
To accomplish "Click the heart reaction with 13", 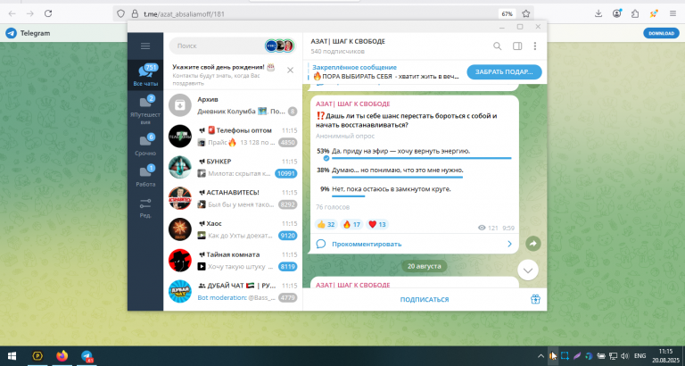I will pyautogui.click(x=377, y=224).
